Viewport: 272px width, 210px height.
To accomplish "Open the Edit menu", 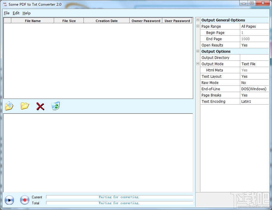I will point(16,13).
